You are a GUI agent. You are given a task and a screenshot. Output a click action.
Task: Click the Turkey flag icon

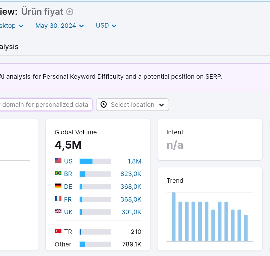click(58, 231)
